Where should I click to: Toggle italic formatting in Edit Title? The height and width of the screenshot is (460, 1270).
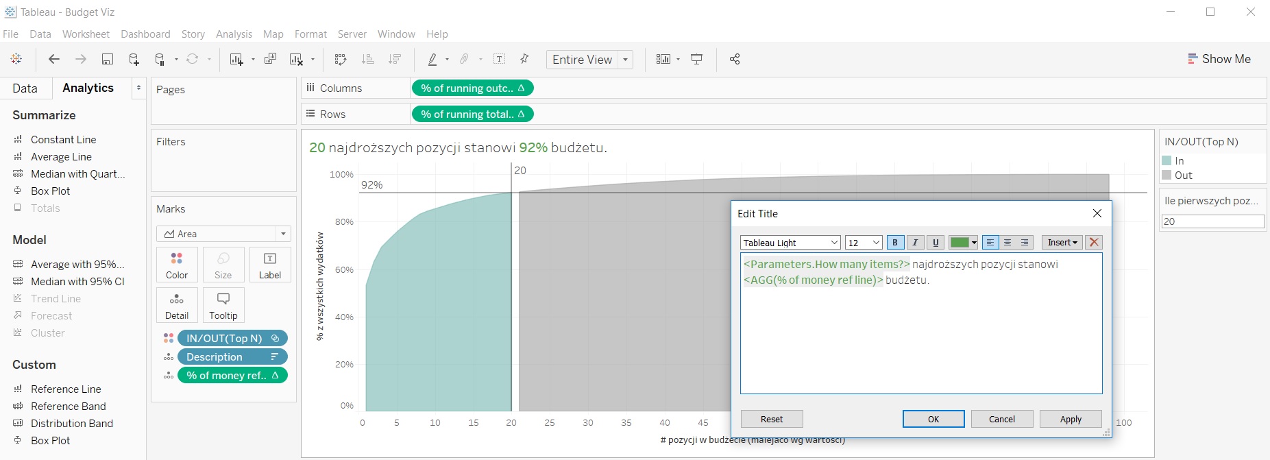pyautogui.click(x=915, y=243)
